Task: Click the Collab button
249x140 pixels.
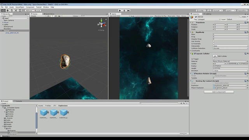Action: coord(201,10)
